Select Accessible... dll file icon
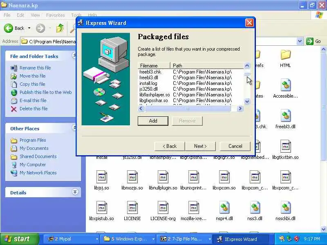 tap(285, 85)
